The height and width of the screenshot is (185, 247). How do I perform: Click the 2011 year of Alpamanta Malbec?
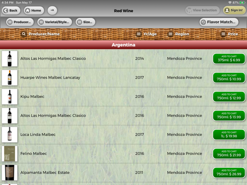(139, 172)
